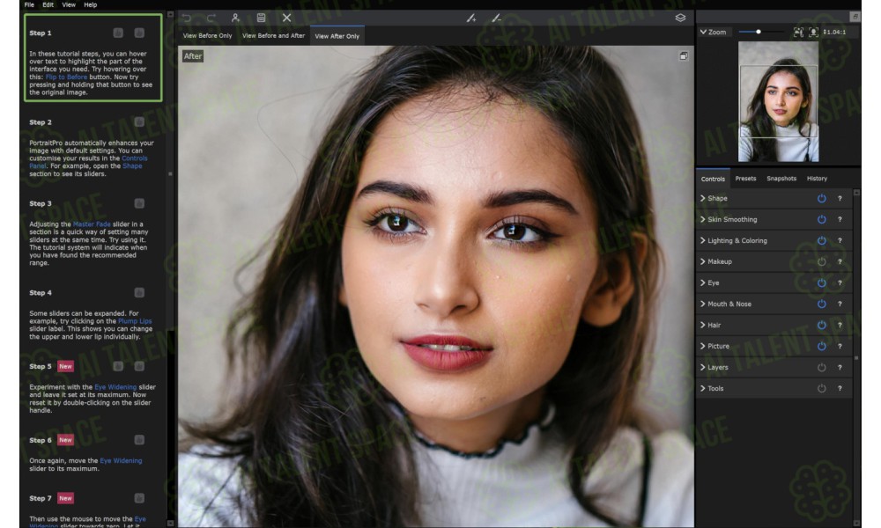
Task: Click the small icon button beside Step 6 heading
Action: (x=139, y=440)
